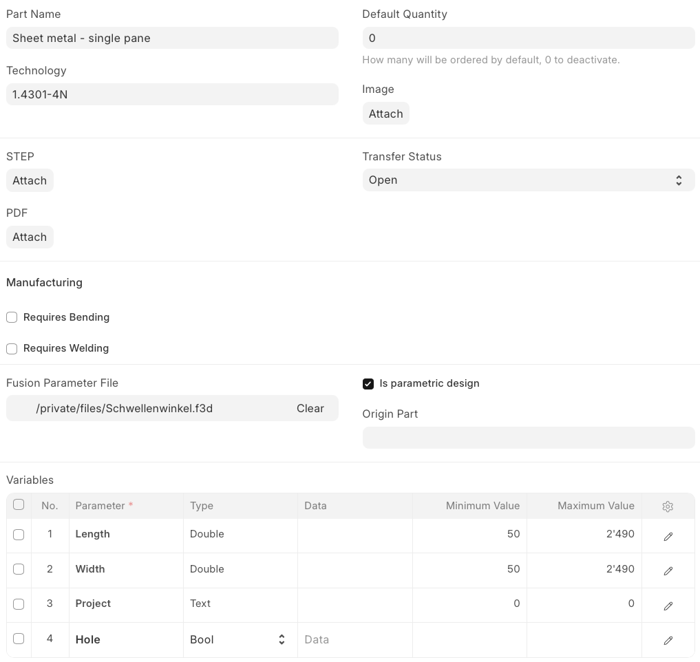Edit the Length row via pencil icon
700x662 pixels.
668,536
